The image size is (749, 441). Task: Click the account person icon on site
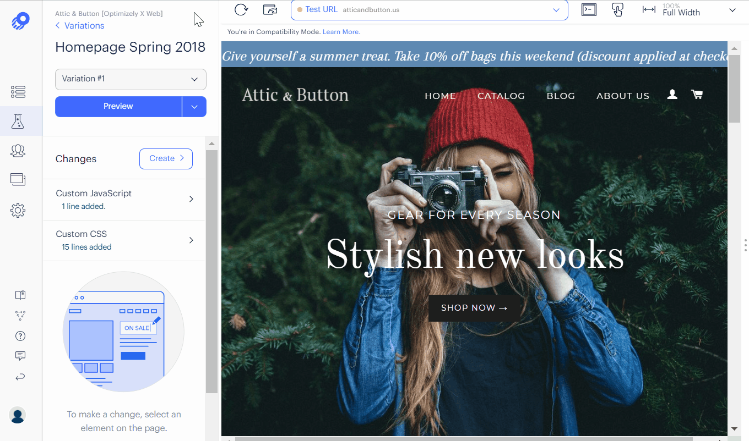click(x=672, y=95)
